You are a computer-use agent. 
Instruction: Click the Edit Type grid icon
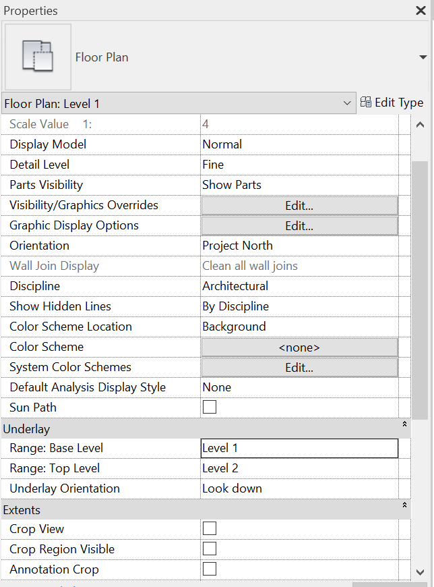click(366, 102)
